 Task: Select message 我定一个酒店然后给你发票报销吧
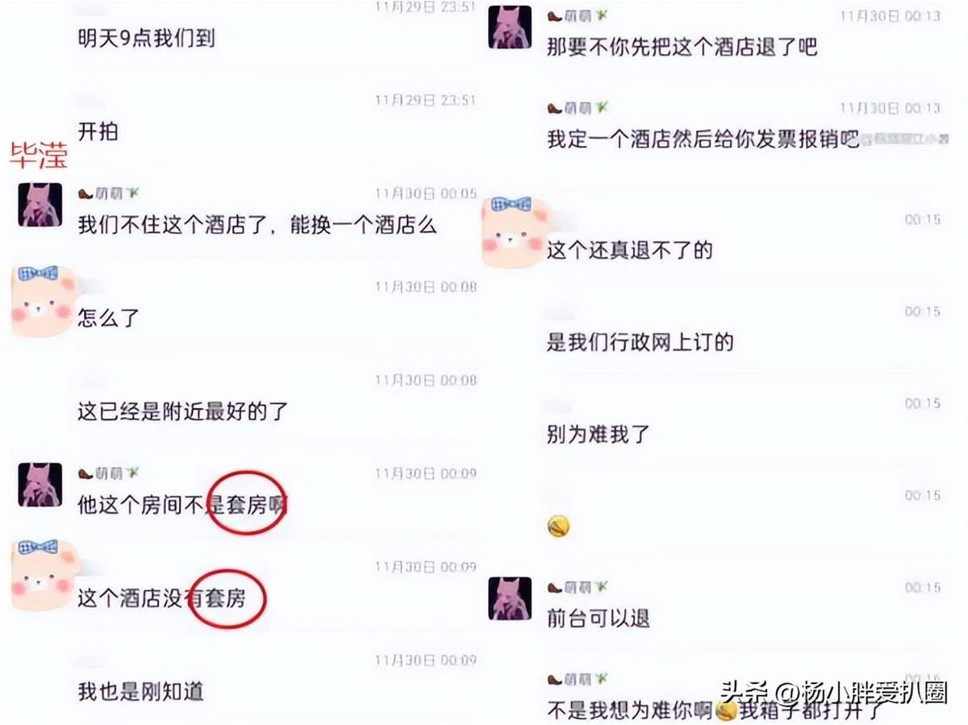click(703, 139)
